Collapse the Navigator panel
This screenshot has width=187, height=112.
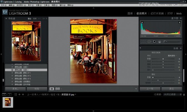click(x=6, y=19)
